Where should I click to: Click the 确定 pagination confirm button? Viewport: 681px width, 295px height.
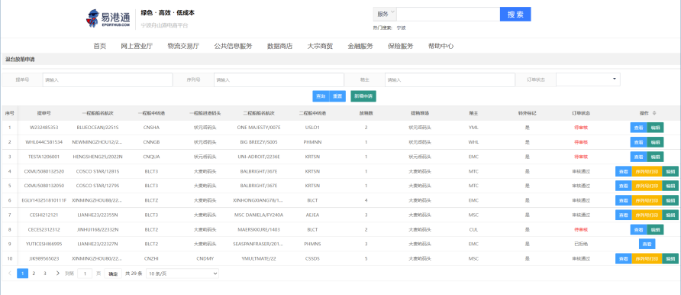coord(113,274)
